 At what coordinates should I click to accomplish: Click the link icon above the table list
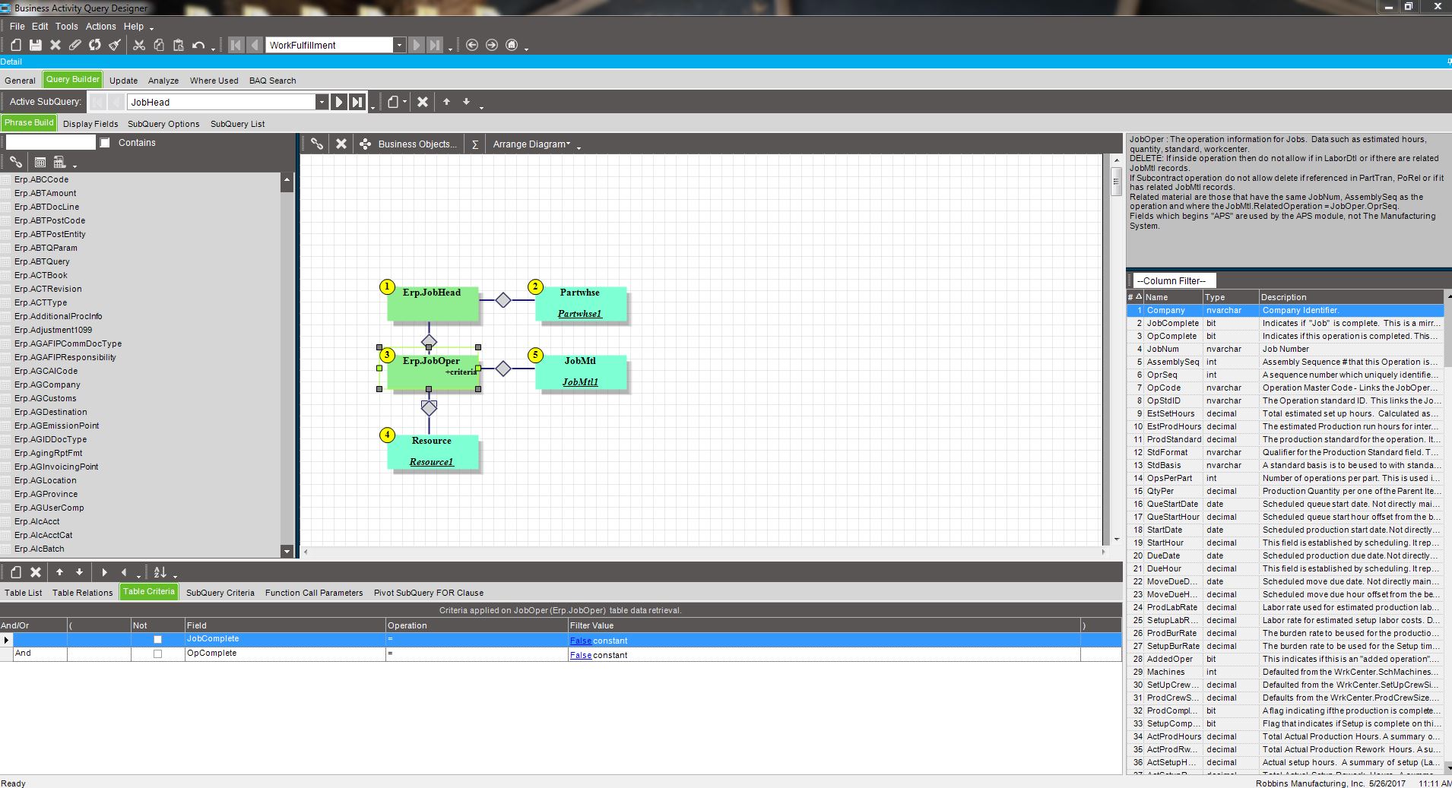click(x=16, y=162)
